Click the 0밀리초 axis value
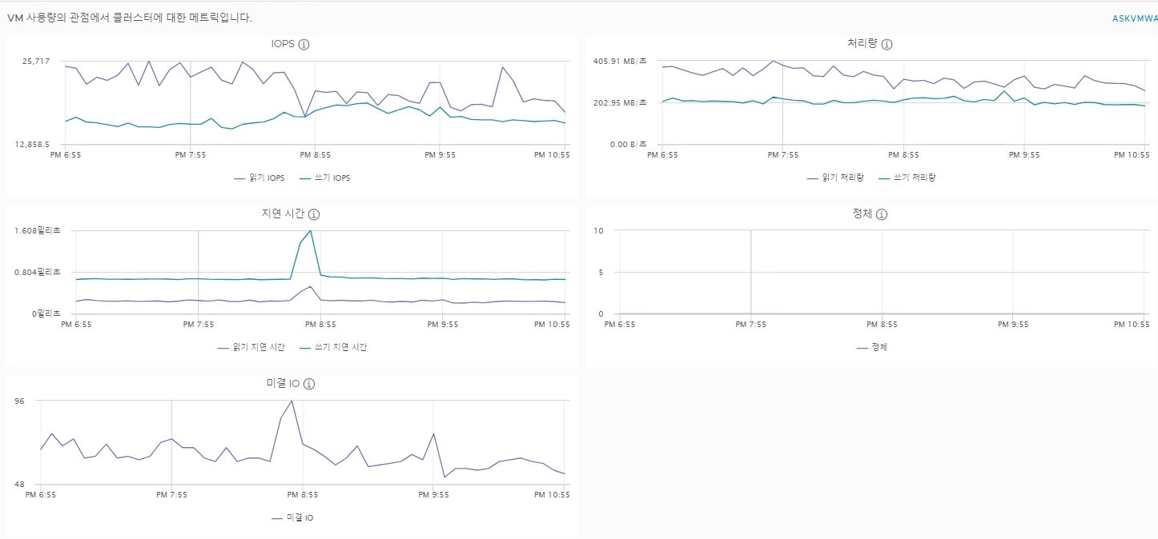 (x=46, y=313)
